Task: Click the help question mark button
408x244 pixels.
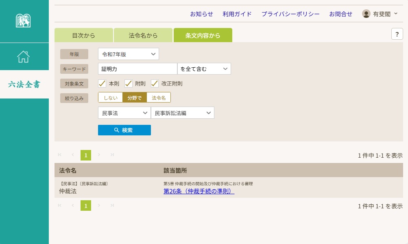Action: tap(397, 34)
